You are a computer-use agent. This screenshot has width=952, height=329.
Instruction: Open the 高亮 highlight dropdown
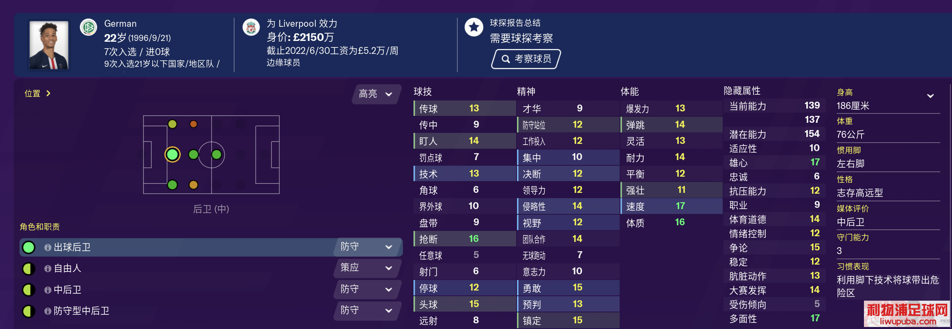376,94
